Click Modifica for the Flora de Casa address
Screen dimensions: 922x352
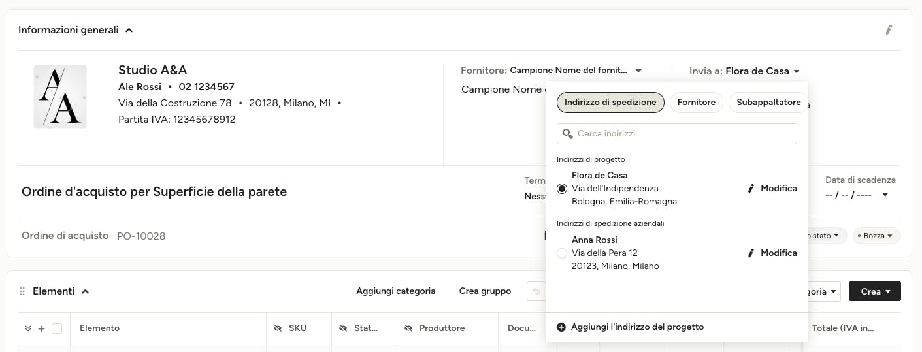[x=772, y=188]
